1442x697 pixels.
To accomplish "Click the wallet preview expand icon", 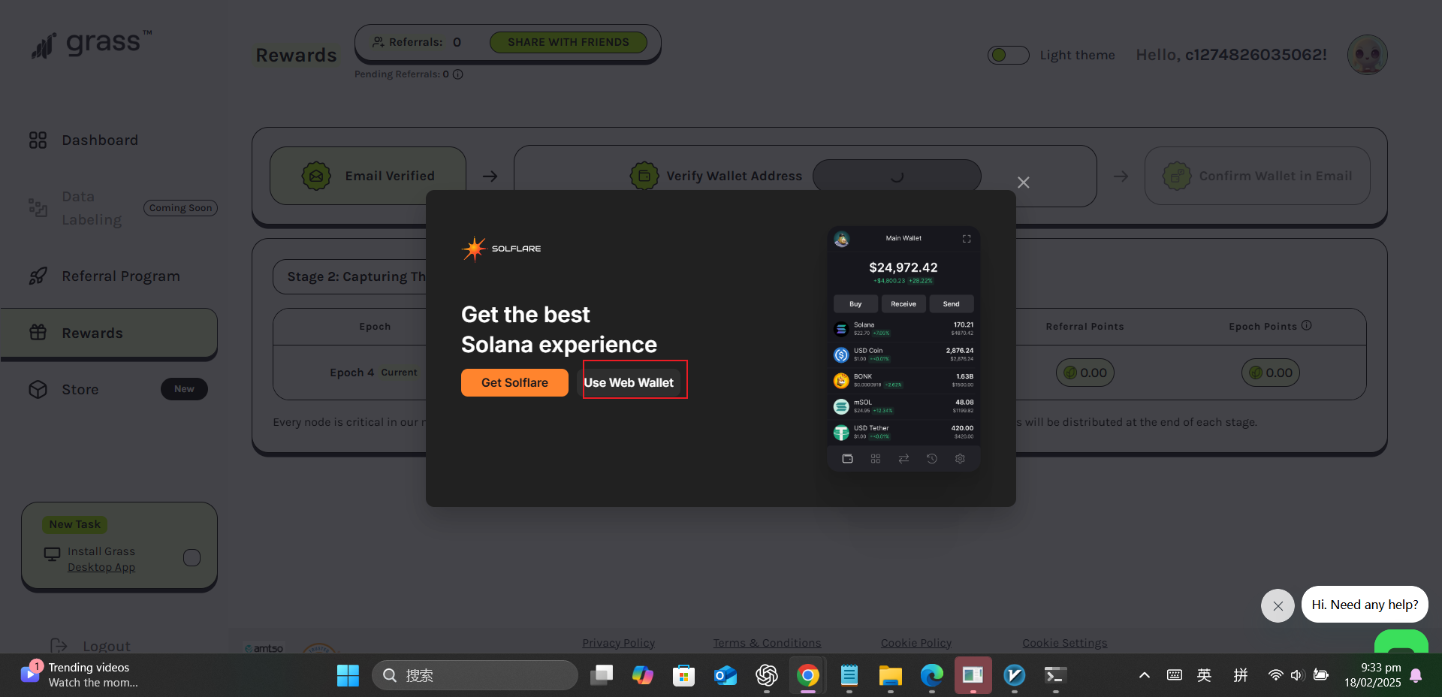I will [967, 239].
